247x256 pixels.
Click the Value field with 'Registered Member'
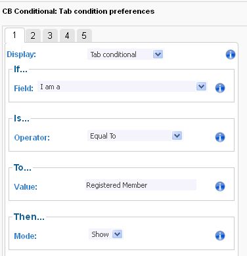point(141,185)
